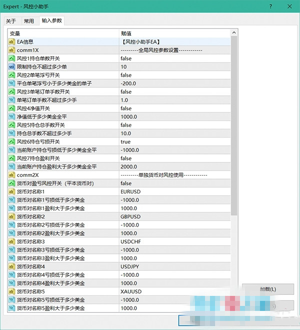Click the bool icon beside 风控1持仓单数开关
300x330 pixels.
[x=12, y=59]
